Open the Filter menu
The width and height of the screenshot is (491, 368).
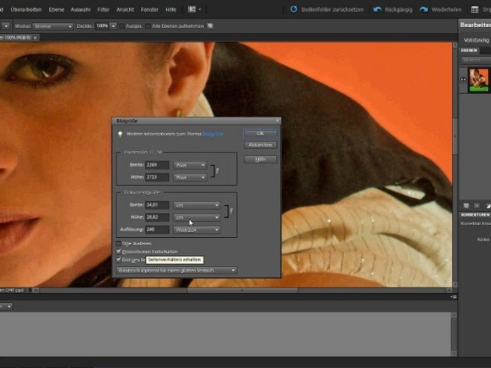pos(103,10)
